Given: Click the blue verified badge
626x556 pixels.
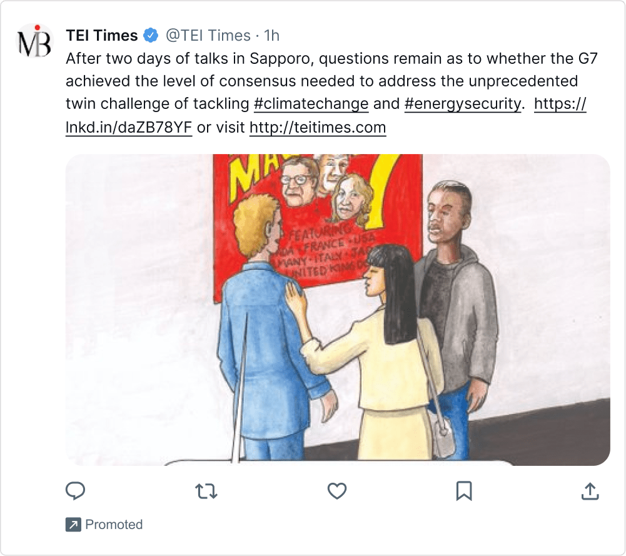Looking at the screenshot, I should pyautogui.click(x=151, y=36).
